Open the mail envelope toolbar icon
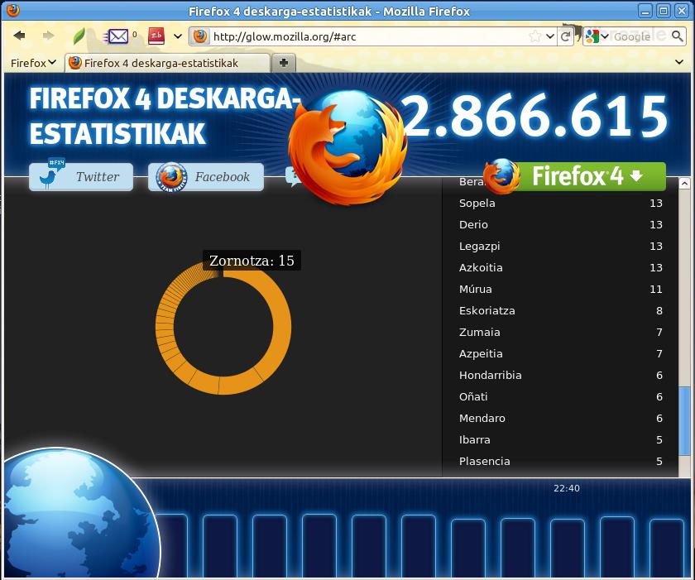 118,36
